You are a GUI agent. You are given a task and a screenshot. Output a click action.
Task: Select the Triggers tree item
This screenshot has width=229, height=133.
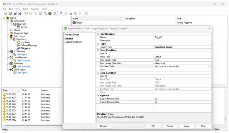[25, 48]
